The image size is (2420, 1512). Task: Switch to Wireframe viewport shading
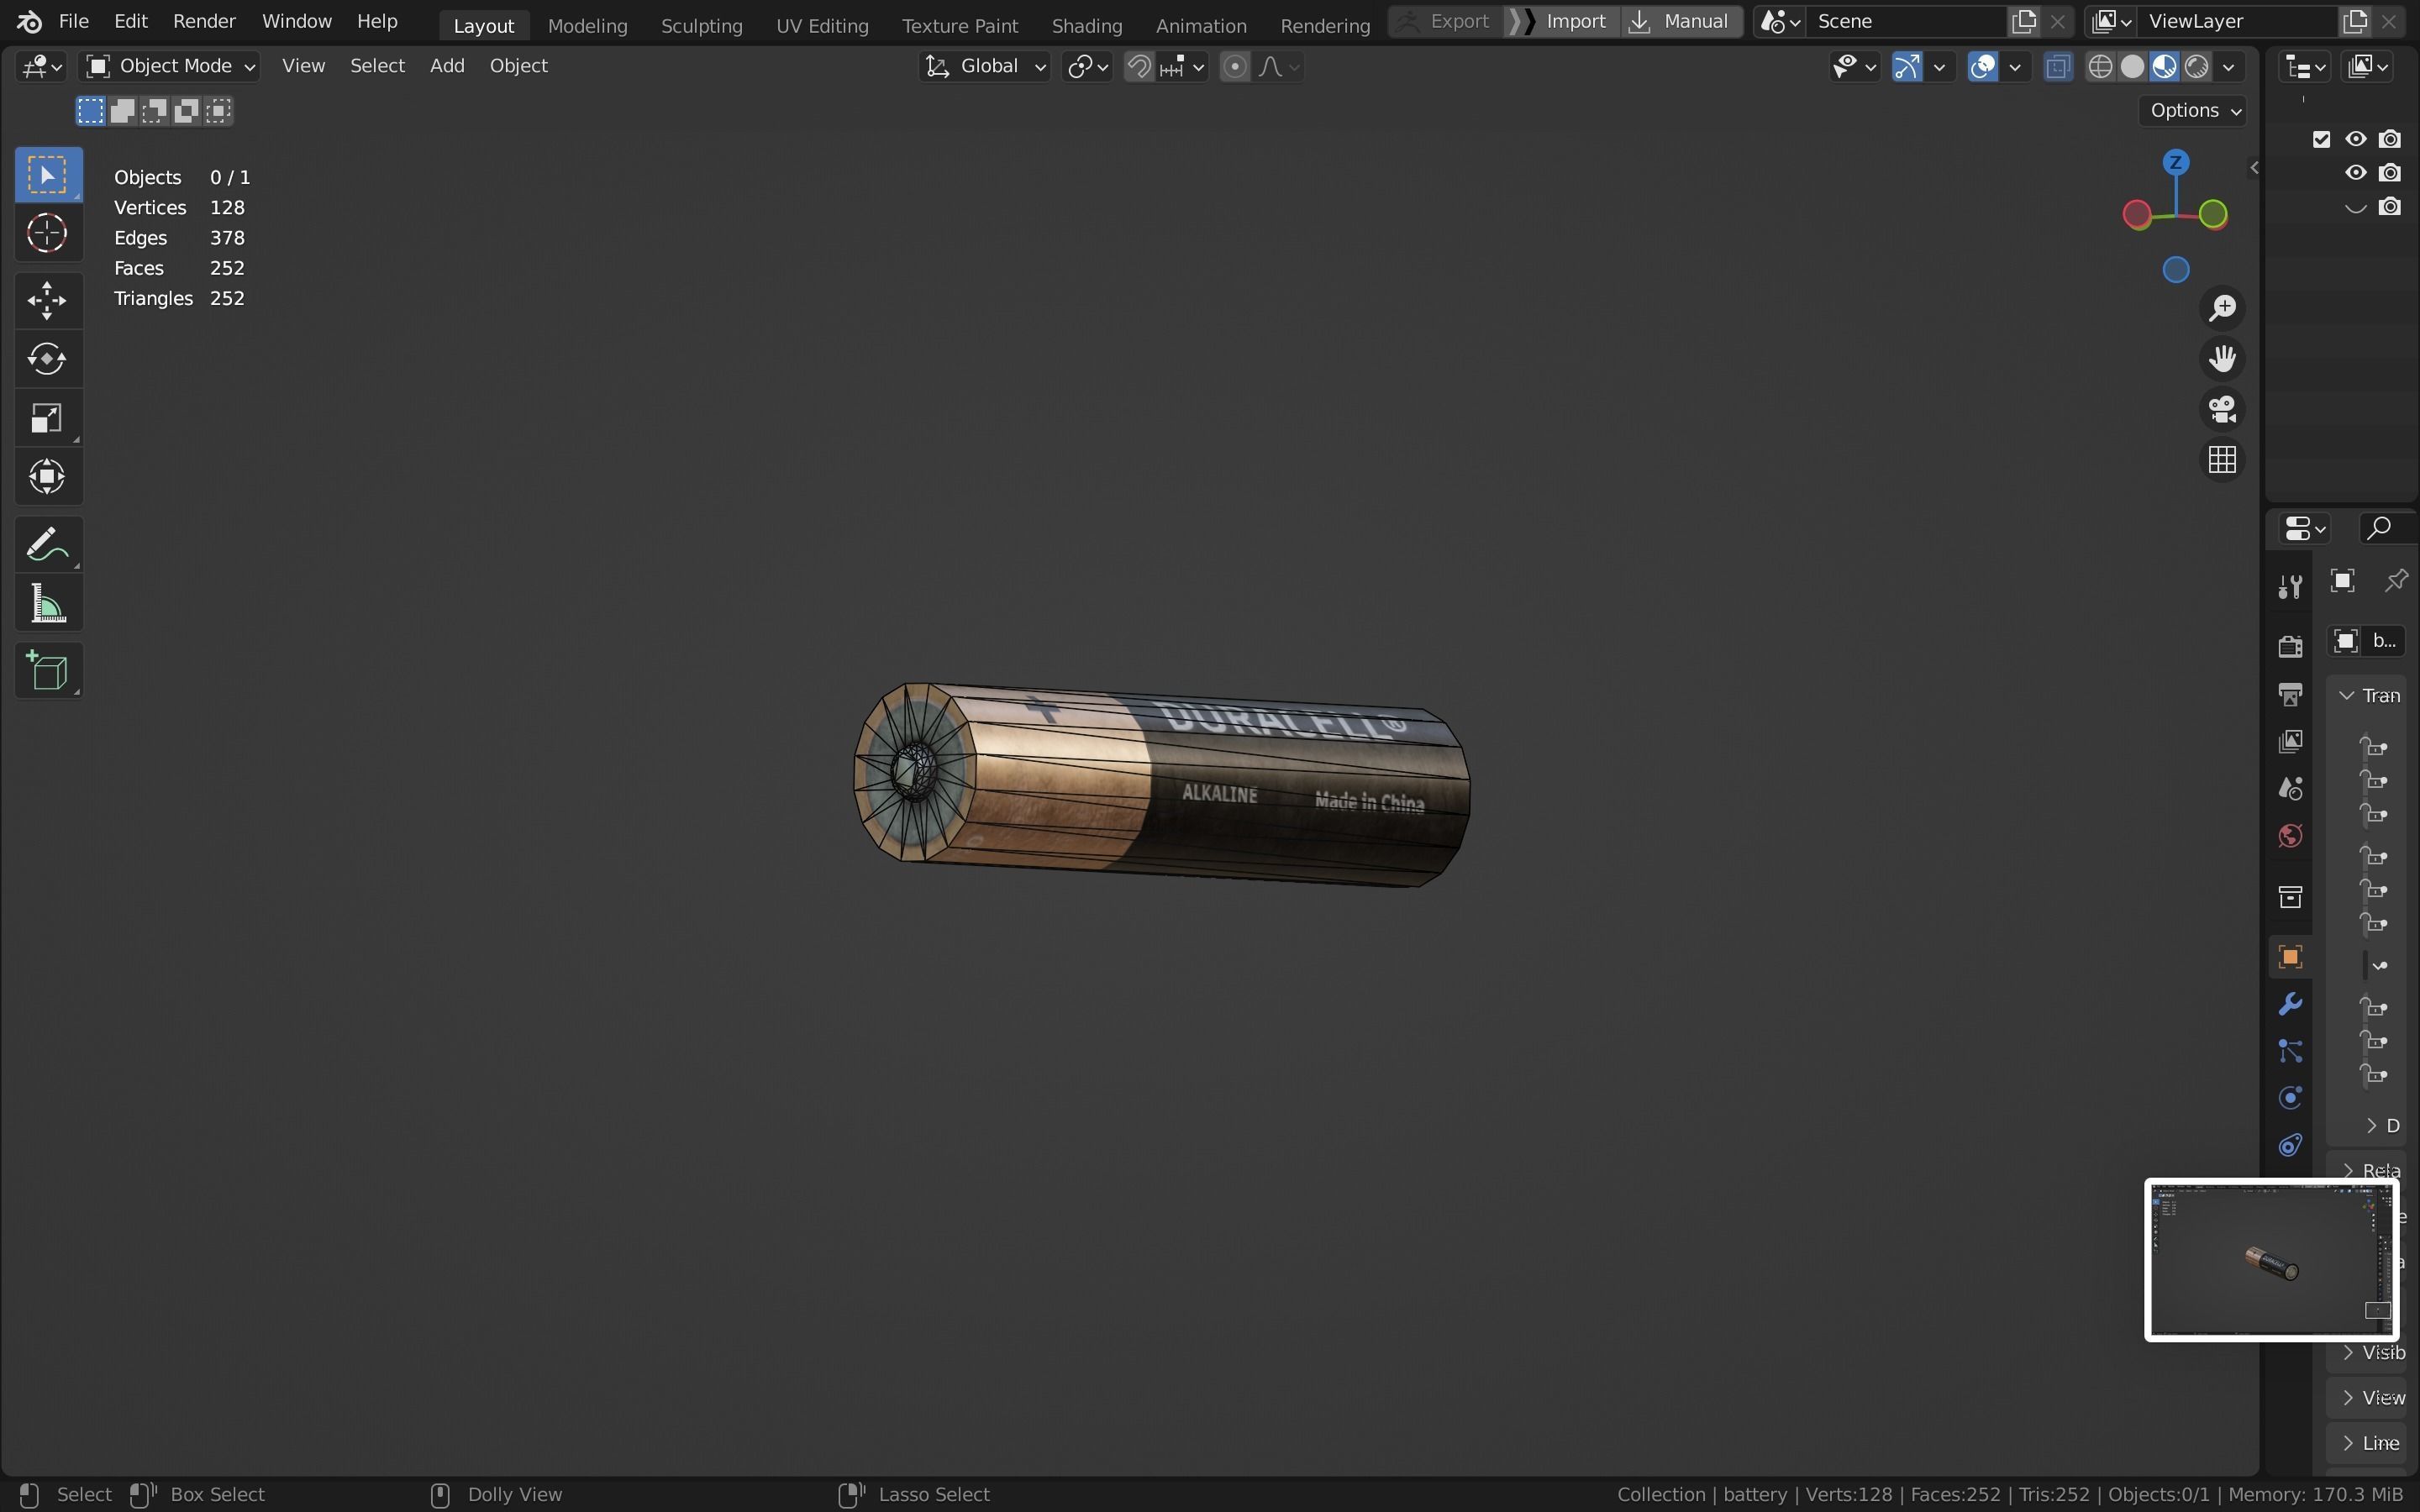tap(2100, 66)
